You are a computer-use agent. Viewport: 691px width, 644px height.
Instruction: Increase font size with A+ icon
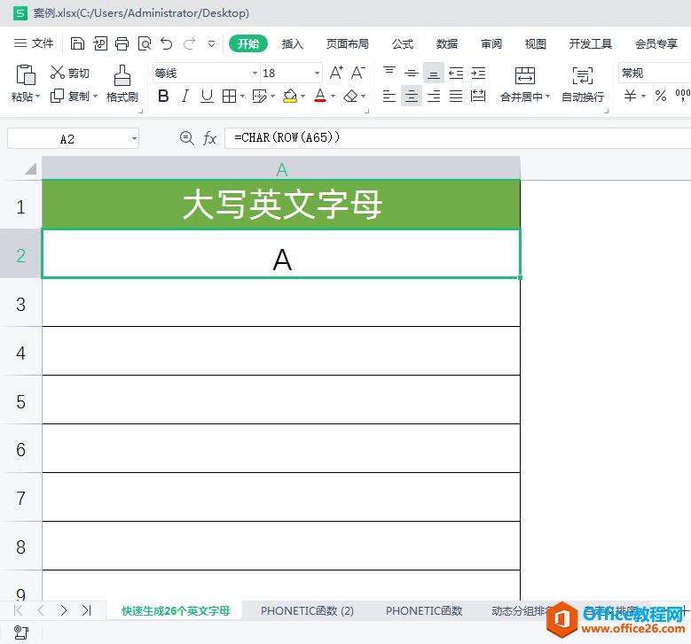[336, 73]
